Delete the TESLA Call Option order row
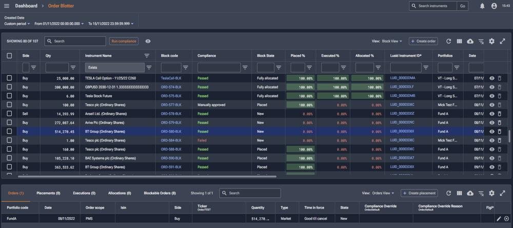513x228 pixels. 500,78
